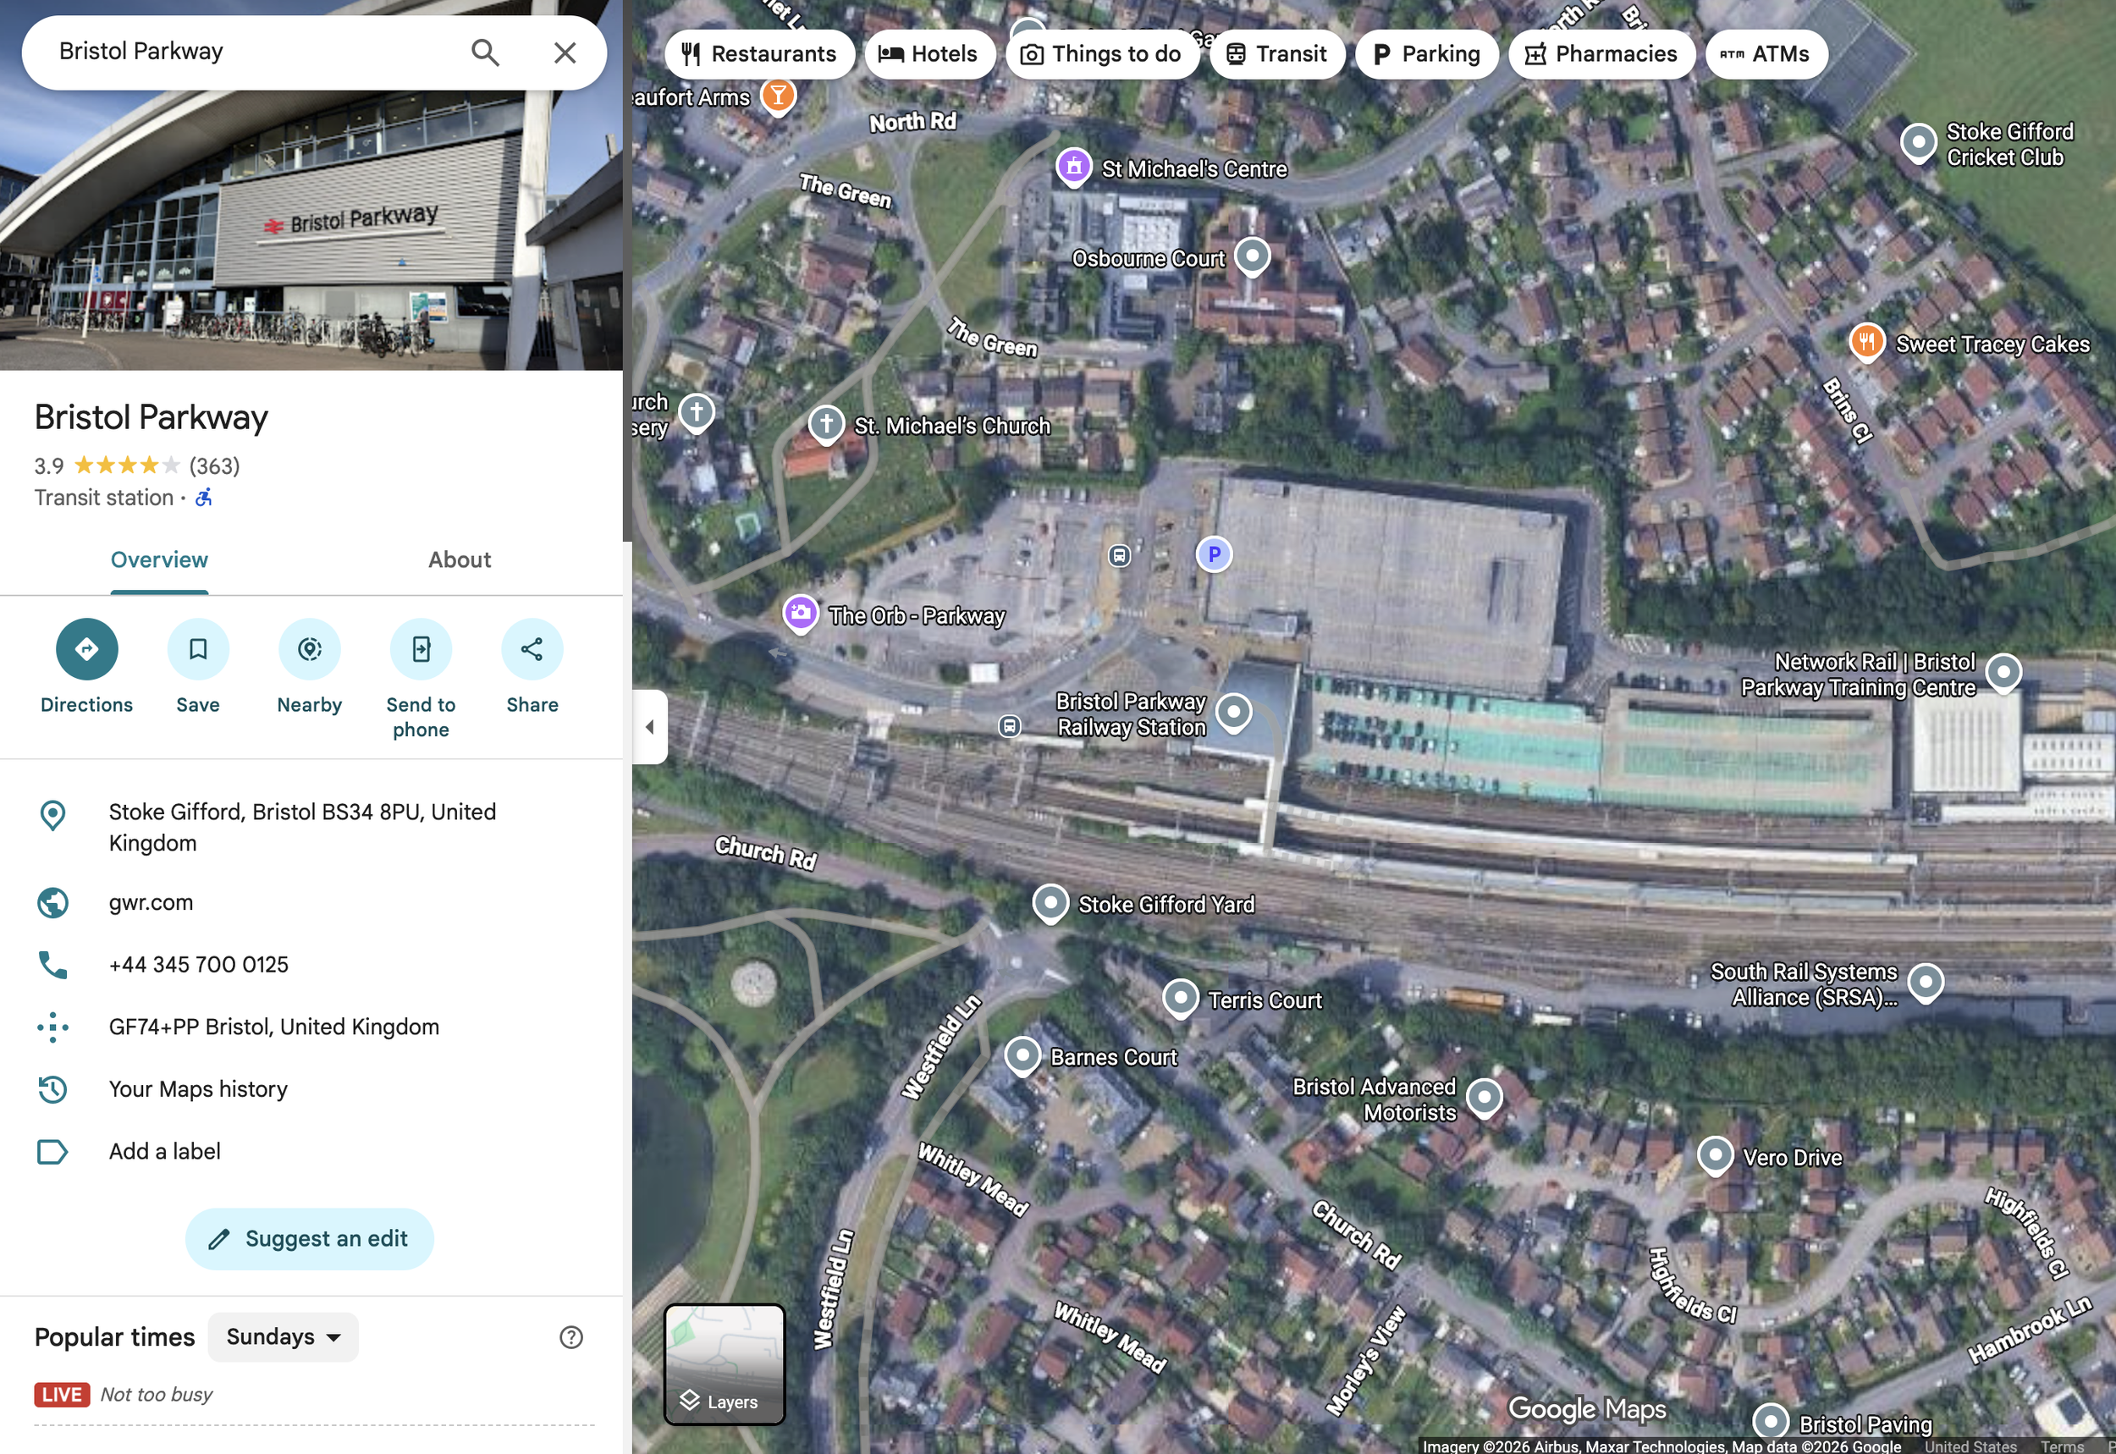
Task: Click the Terris Court pin
Action: coord(1181,998)
